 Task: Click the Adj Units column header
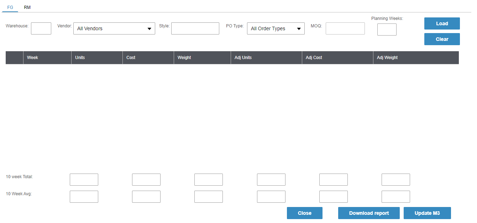267,58
